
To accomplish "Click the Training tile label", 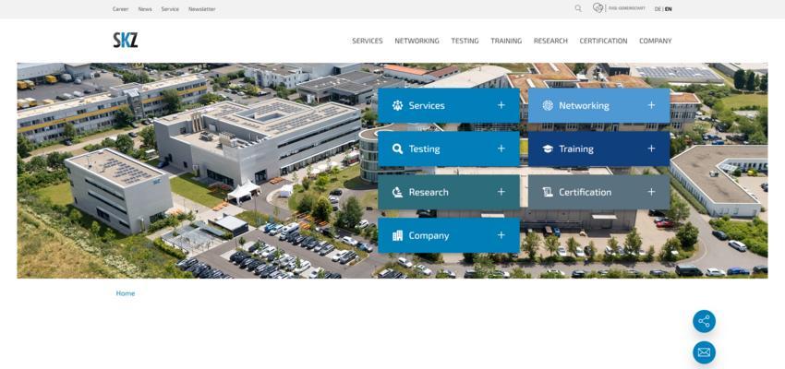I will coord(576,149).
